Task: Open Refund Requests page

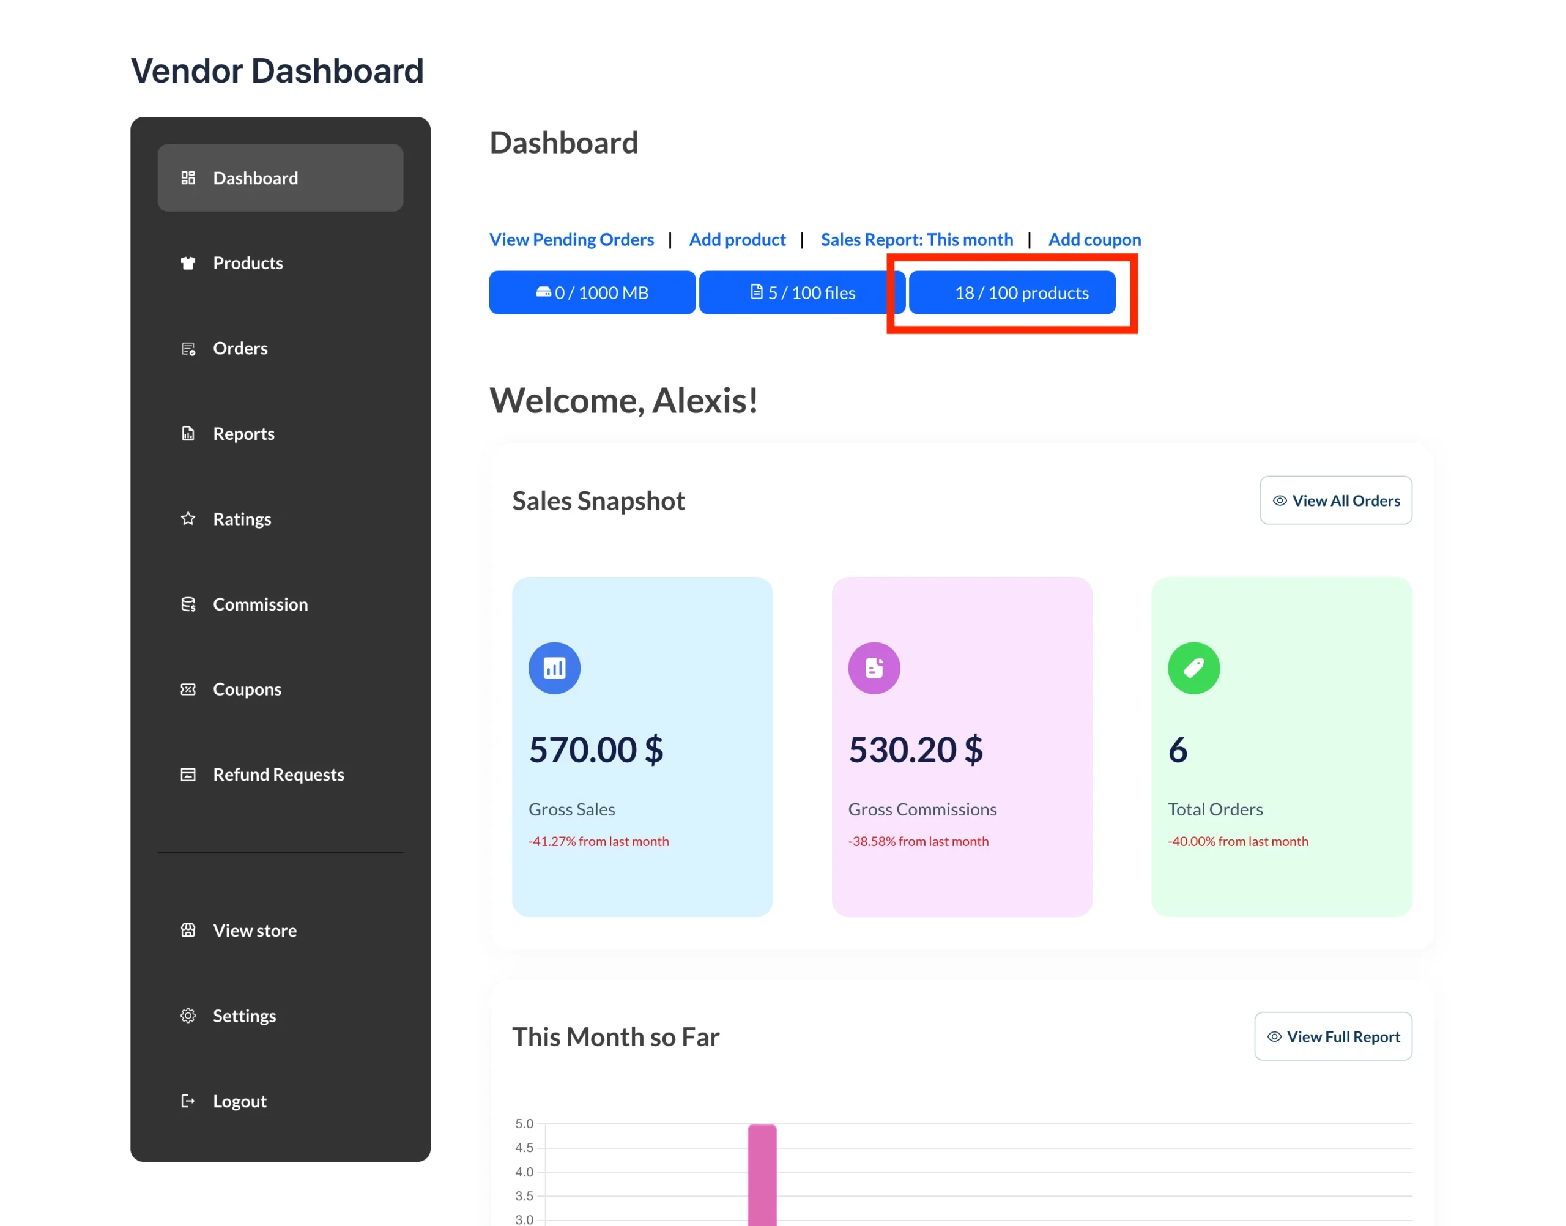Action: coord(280,775)
